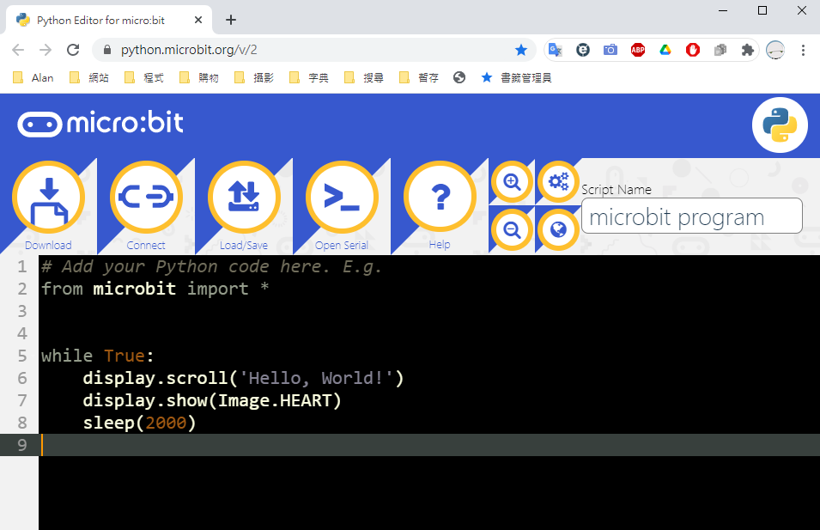Open the 網站 bookmarks folder
This screenshot has width=820, height=530.
point(89,78)
